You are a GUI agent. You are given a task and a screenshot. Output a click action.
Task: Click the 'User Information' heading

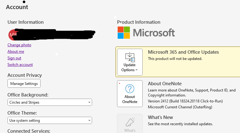(26, 22)
